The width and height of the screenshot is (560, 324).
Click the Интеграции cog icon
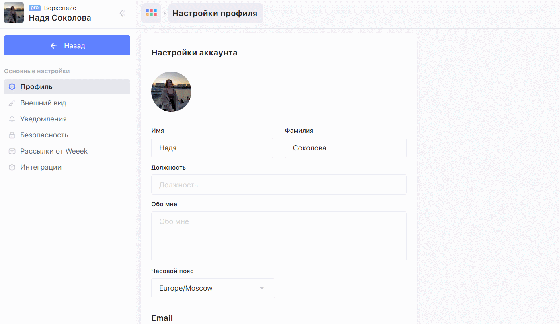(x=12, y=167)
